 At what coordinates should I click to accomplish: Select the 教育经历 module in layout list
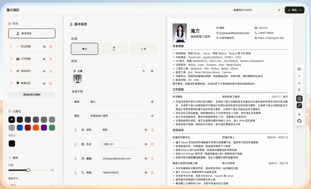click(x=26, y=83)
